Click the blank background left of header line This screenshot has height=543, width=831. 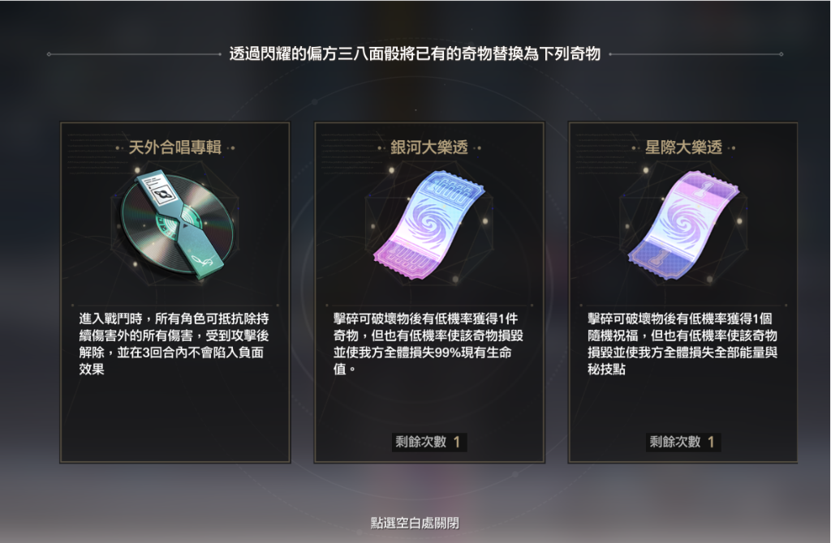24,54
